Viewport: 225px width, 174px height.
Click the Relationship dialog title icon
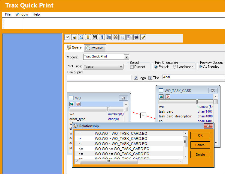tap(76, 126)
